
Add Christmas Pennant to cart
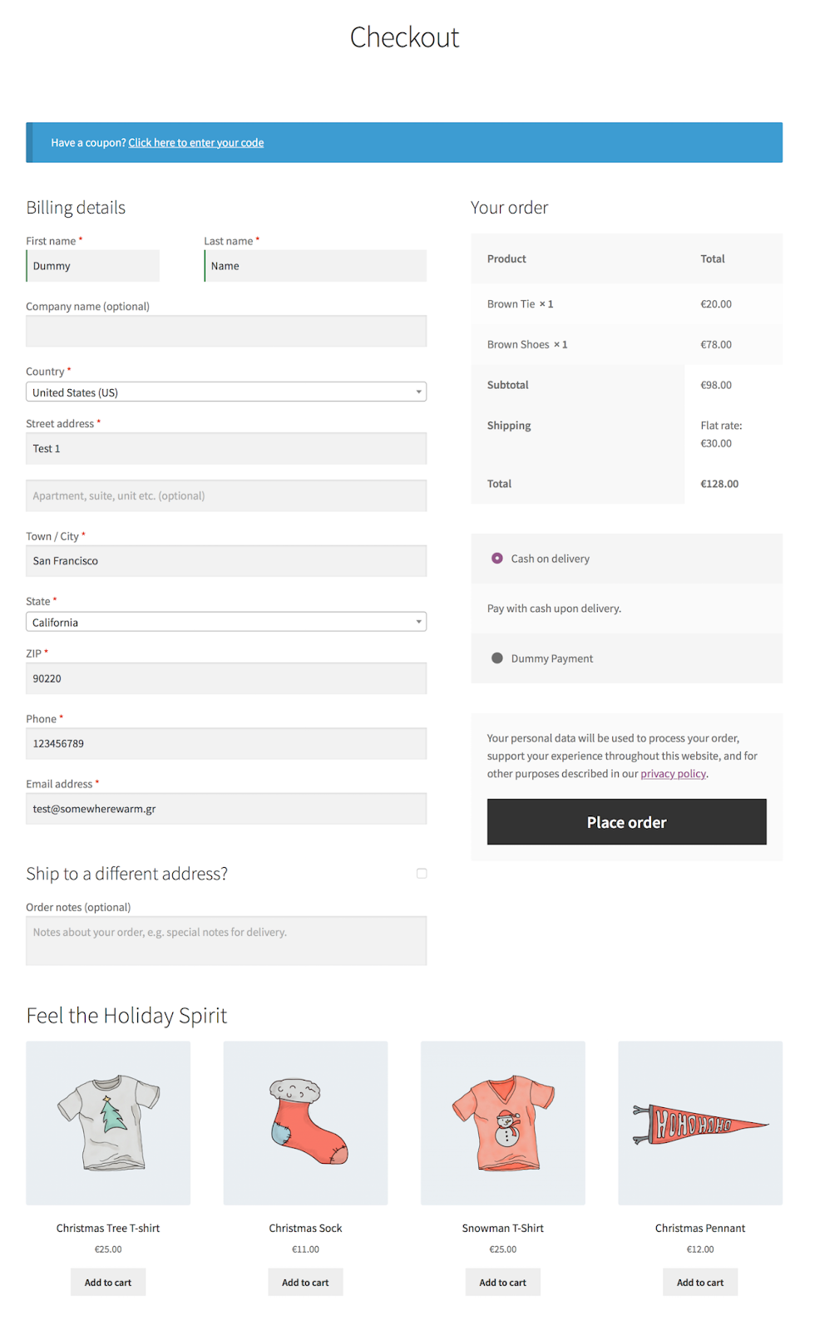[699, 1283]
